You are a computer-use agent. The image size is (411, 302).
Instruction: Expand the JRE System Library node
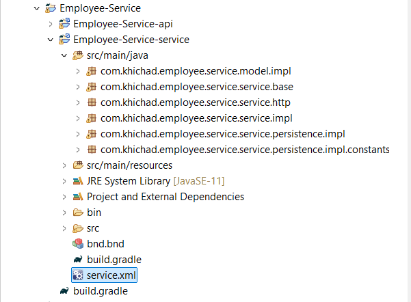click(x=64, y=181)
